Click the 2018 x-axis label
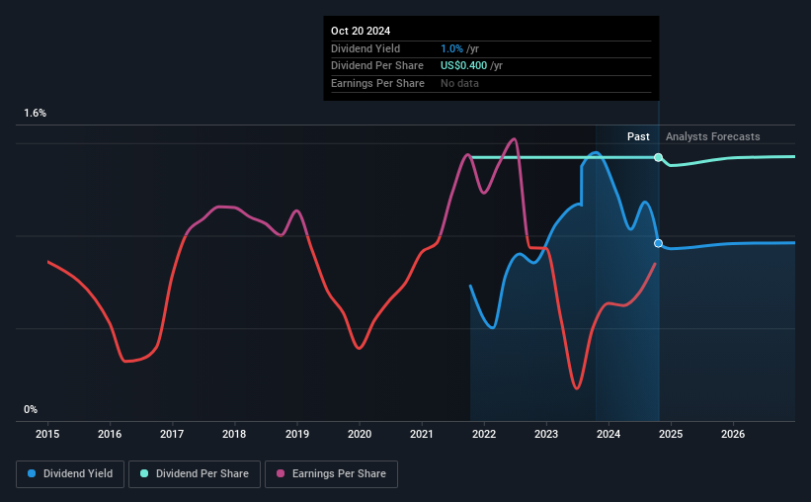The height and width of the screenshot is (502, 811). (234, 434)
